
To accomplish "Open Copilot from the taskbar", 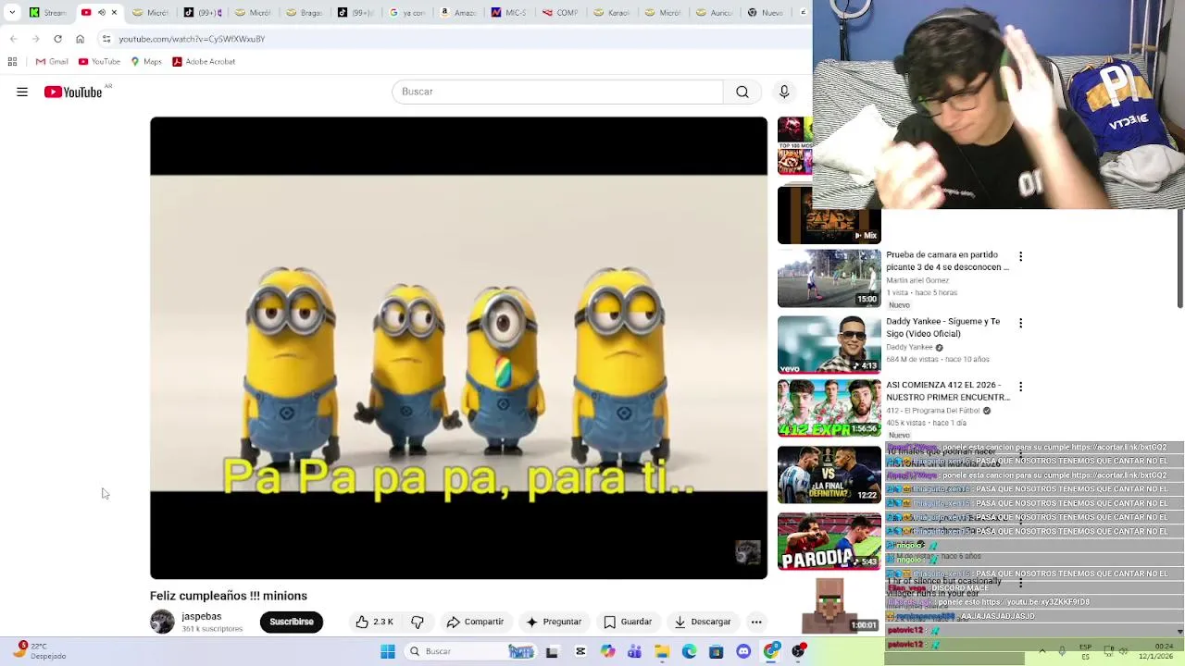I will point(607,651).
